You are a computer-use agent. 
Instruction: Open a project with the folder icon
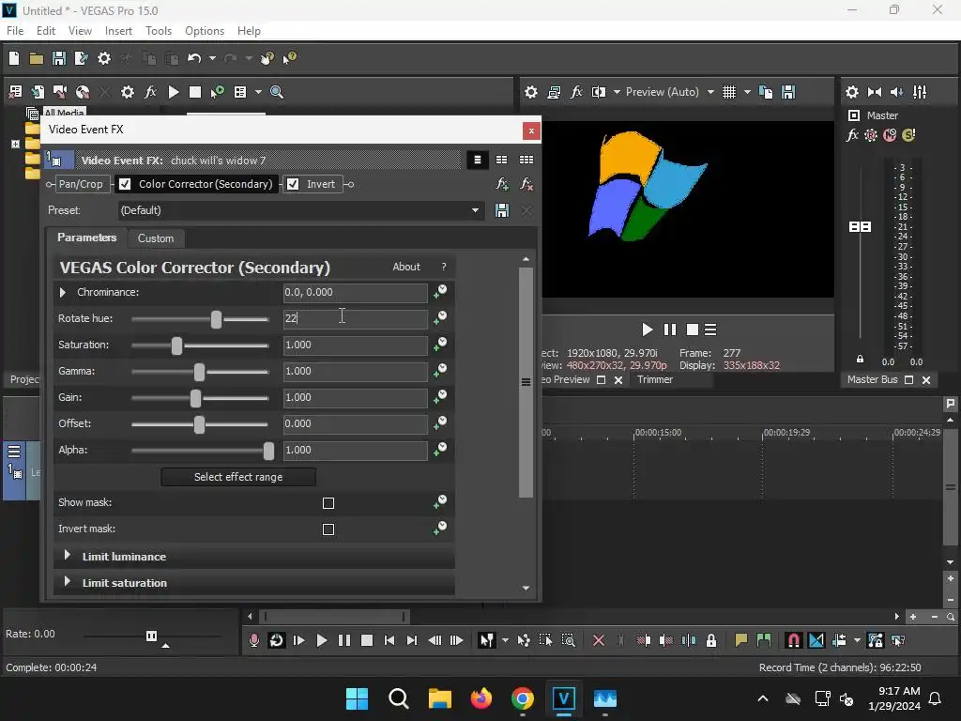(37, 58)
